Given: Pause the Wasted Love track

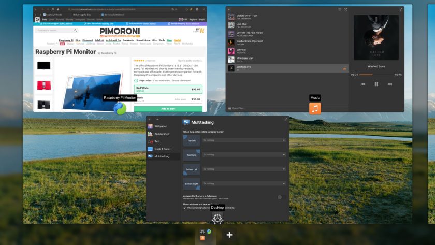Looking at the screenshot, I should click(x=376, y=84).
